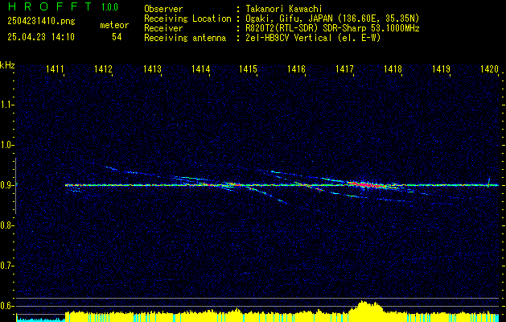Click the 1416 time axis label
Screen dimensions: 506x322
tap(296, 68)
